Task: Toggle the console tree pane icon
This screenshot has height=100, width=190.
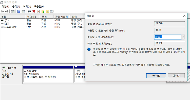Action: tap(13, 11)
